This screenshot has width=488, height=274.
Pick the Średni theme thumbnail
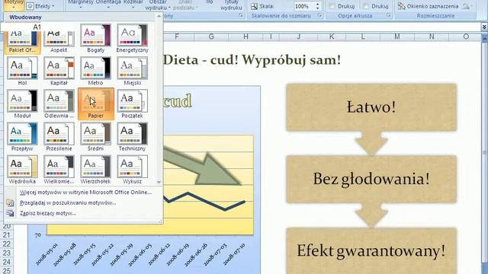[x=95, y=137]
